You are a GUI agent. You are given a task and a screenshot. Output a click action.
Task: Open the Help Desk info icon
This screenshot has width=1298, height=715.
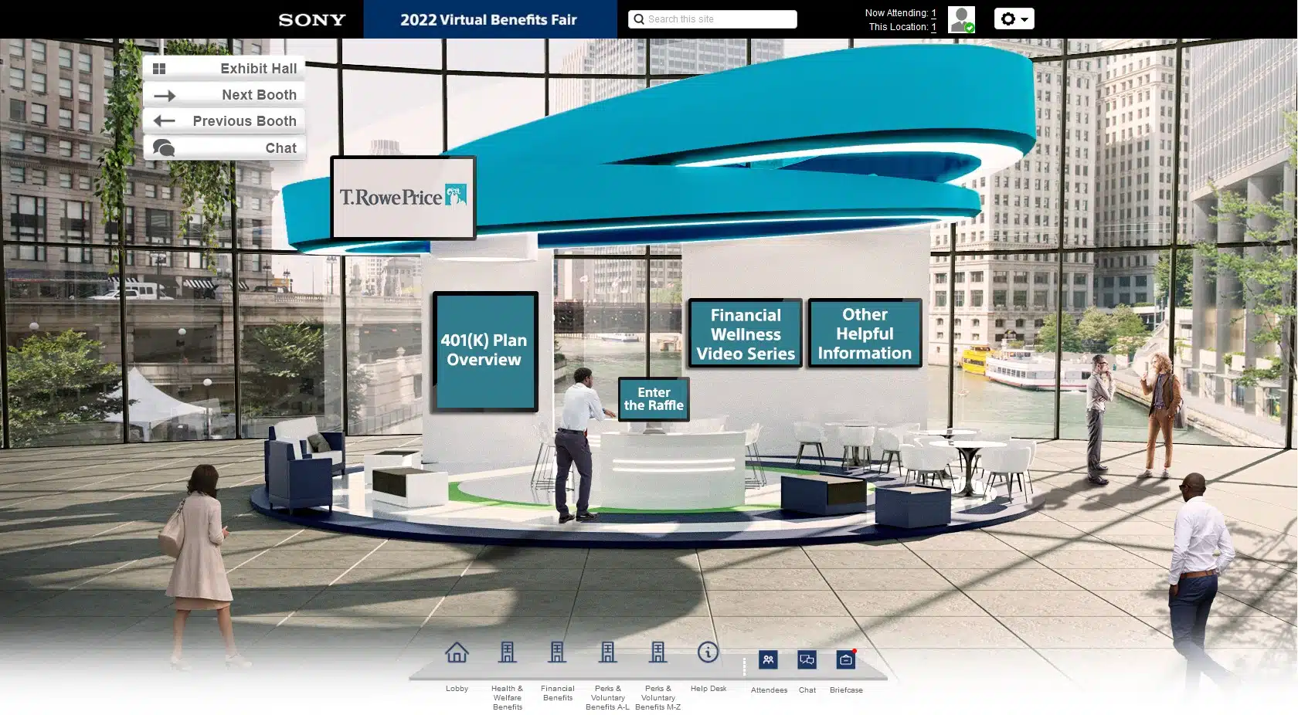(708, 652)
